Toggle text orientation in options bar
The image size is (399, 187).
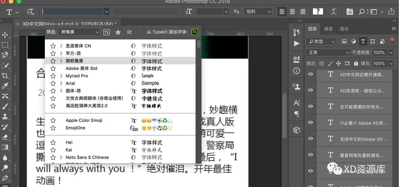point(30,12)
